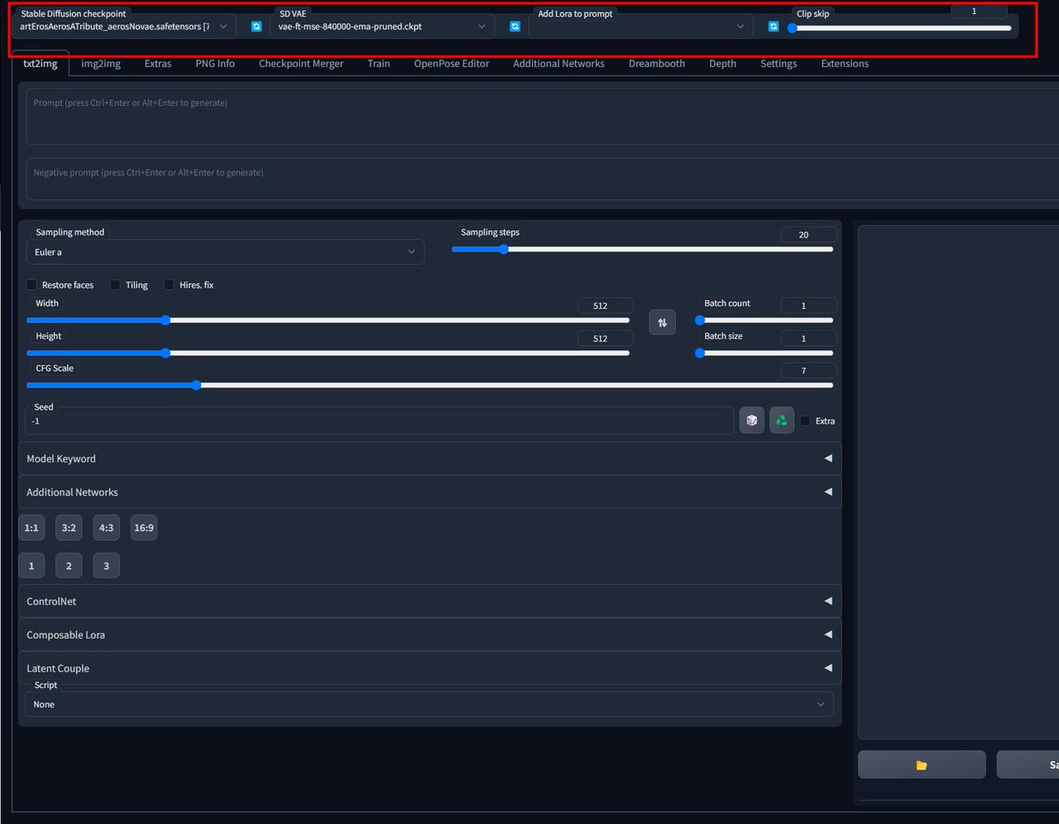Swap width and height values
Screen dimensions: 1059x824
coord(662,322)
